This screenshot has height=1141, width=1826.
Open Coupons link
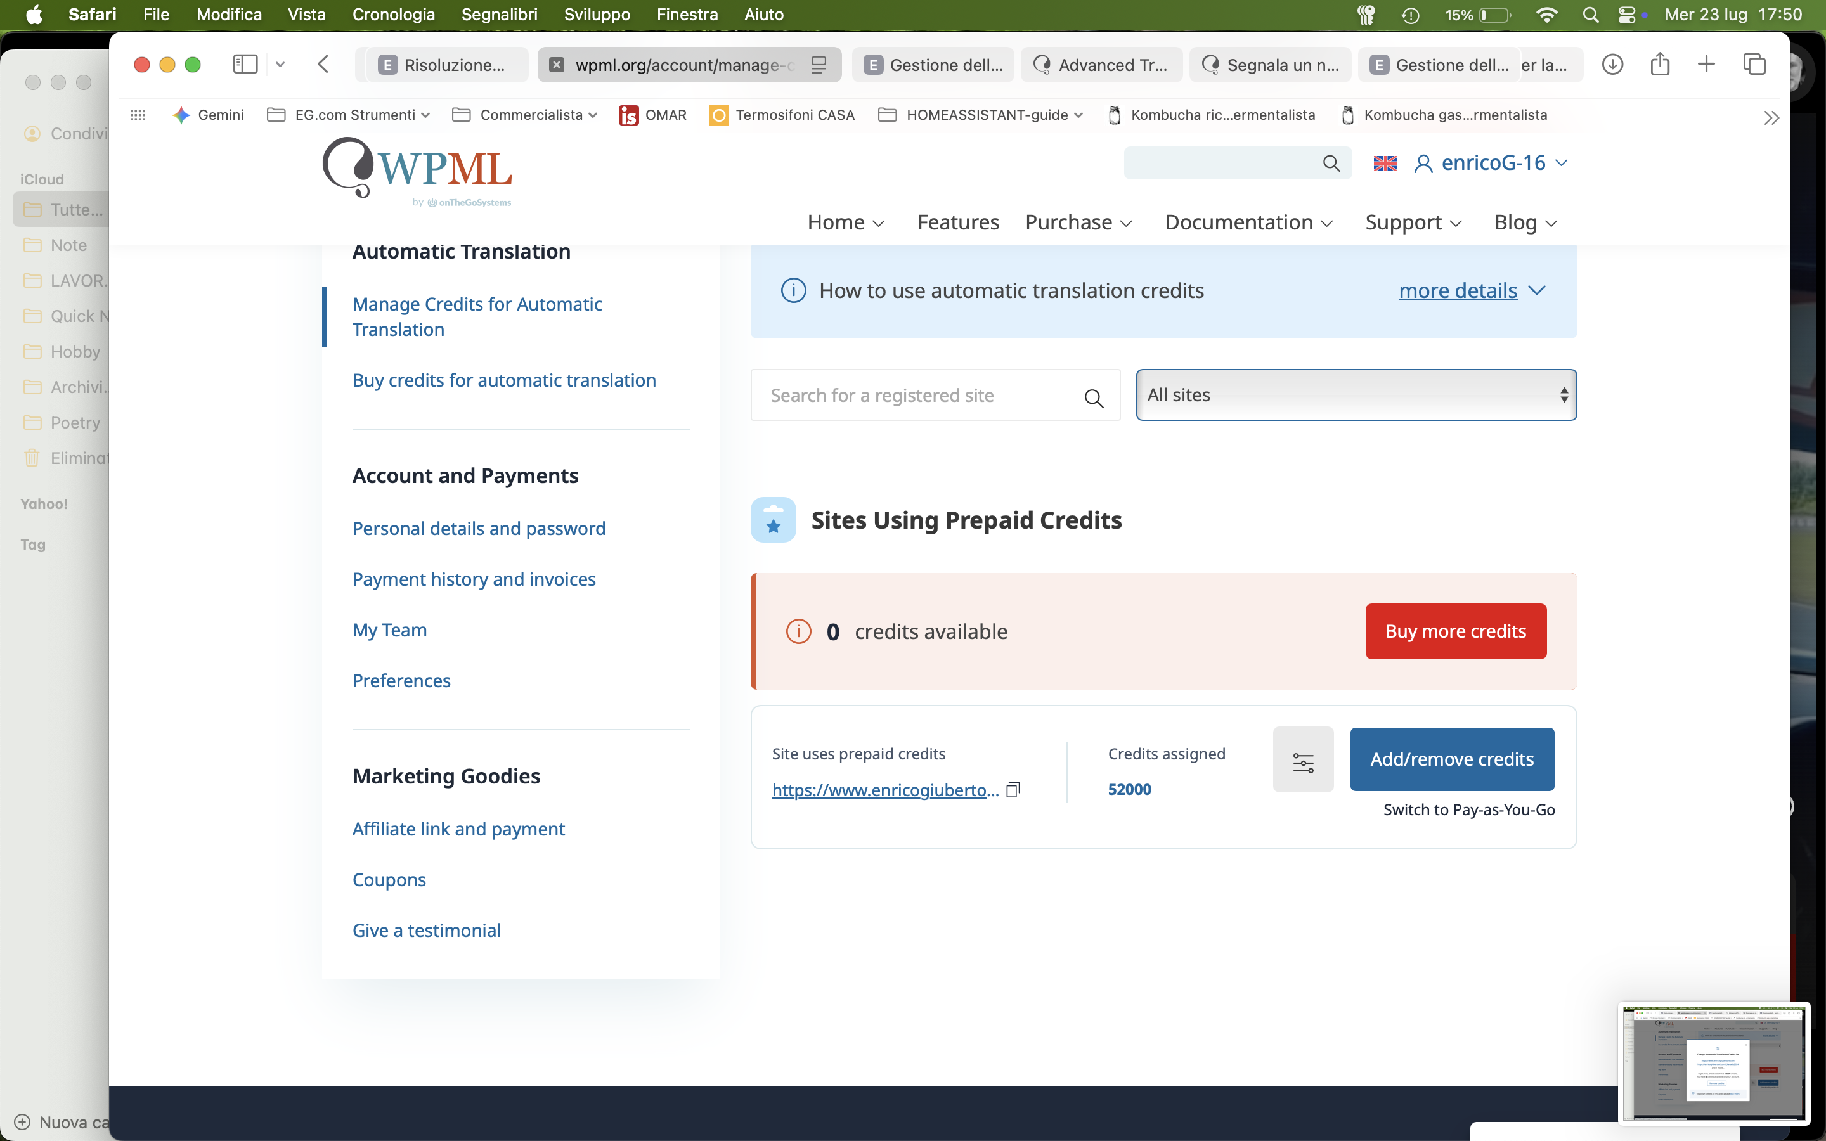click(x=389, y=880)
